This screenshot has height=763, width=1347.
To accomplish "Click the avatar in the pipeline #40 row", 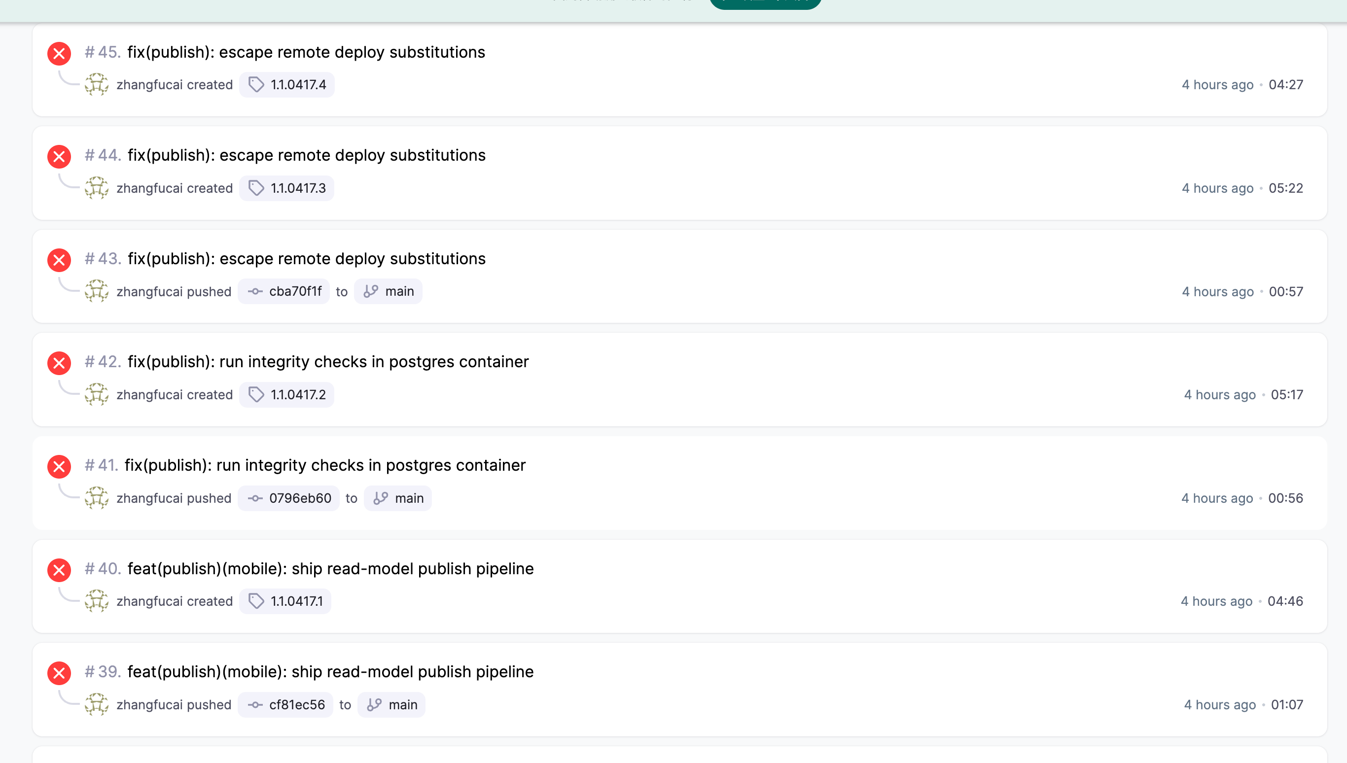I will point(97,601).
